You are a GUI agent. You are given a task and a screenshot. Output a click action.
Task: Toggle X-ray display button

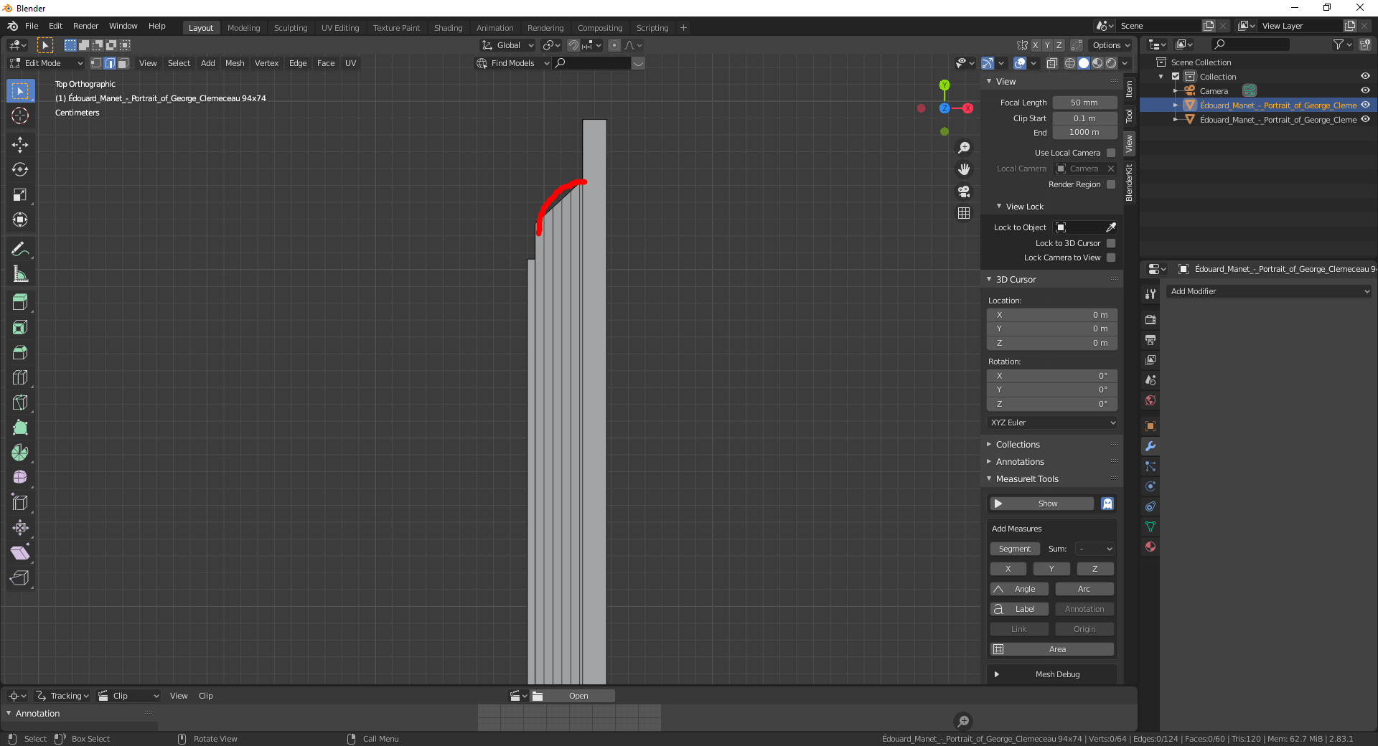click(1051, 63)
